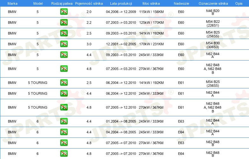Click the E64 body cell in the 4.4 row
This screenshot has height=159, width=249.
[x=181, y=132]
